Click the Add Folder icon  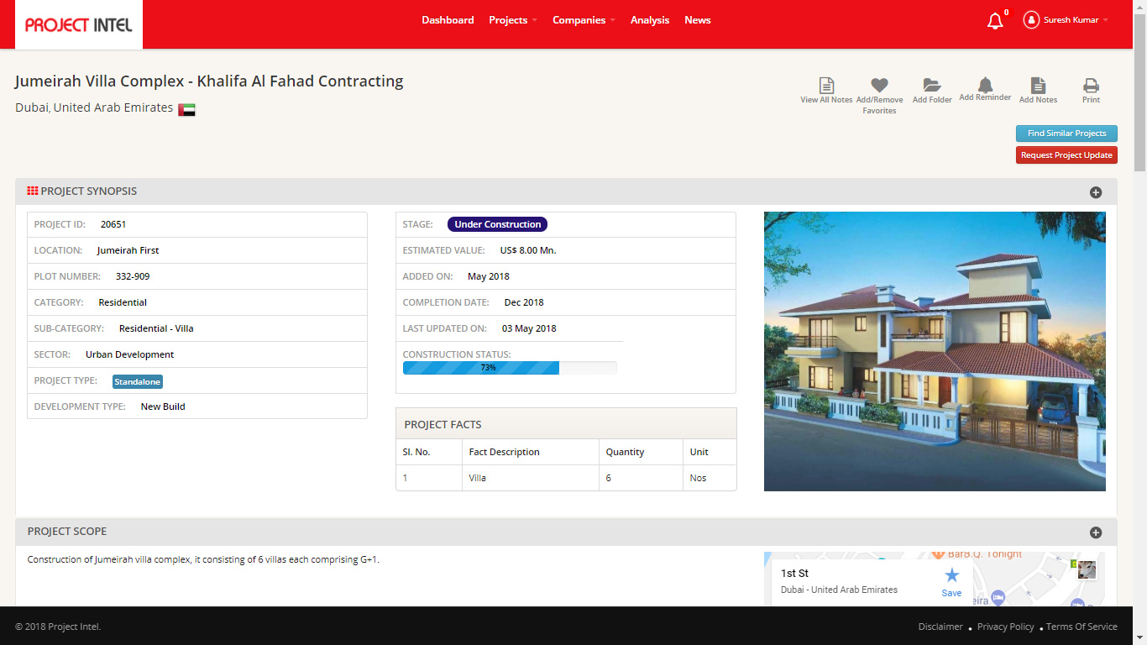pyautogui.click(x=932, y=85)
